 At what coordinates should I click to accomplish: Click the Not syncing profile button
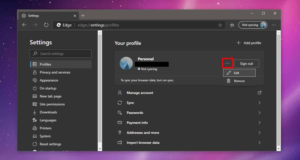(253, 25)
